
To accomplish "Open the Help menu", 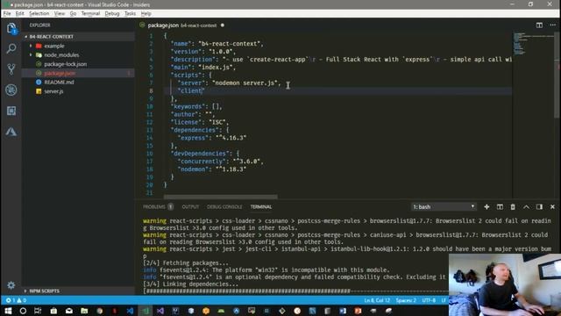I will click(x=146, y=14).
